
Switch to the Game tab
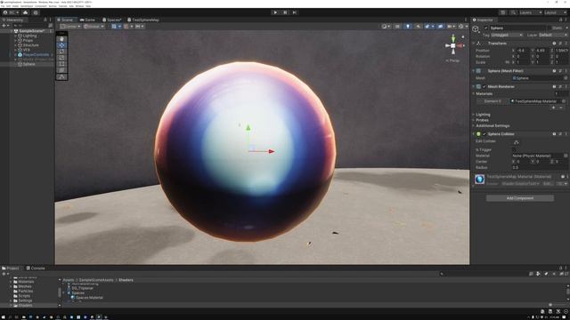87,20
